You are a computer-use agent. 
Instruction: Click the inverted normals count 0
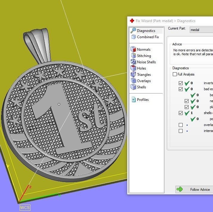(x=192, y=83)
